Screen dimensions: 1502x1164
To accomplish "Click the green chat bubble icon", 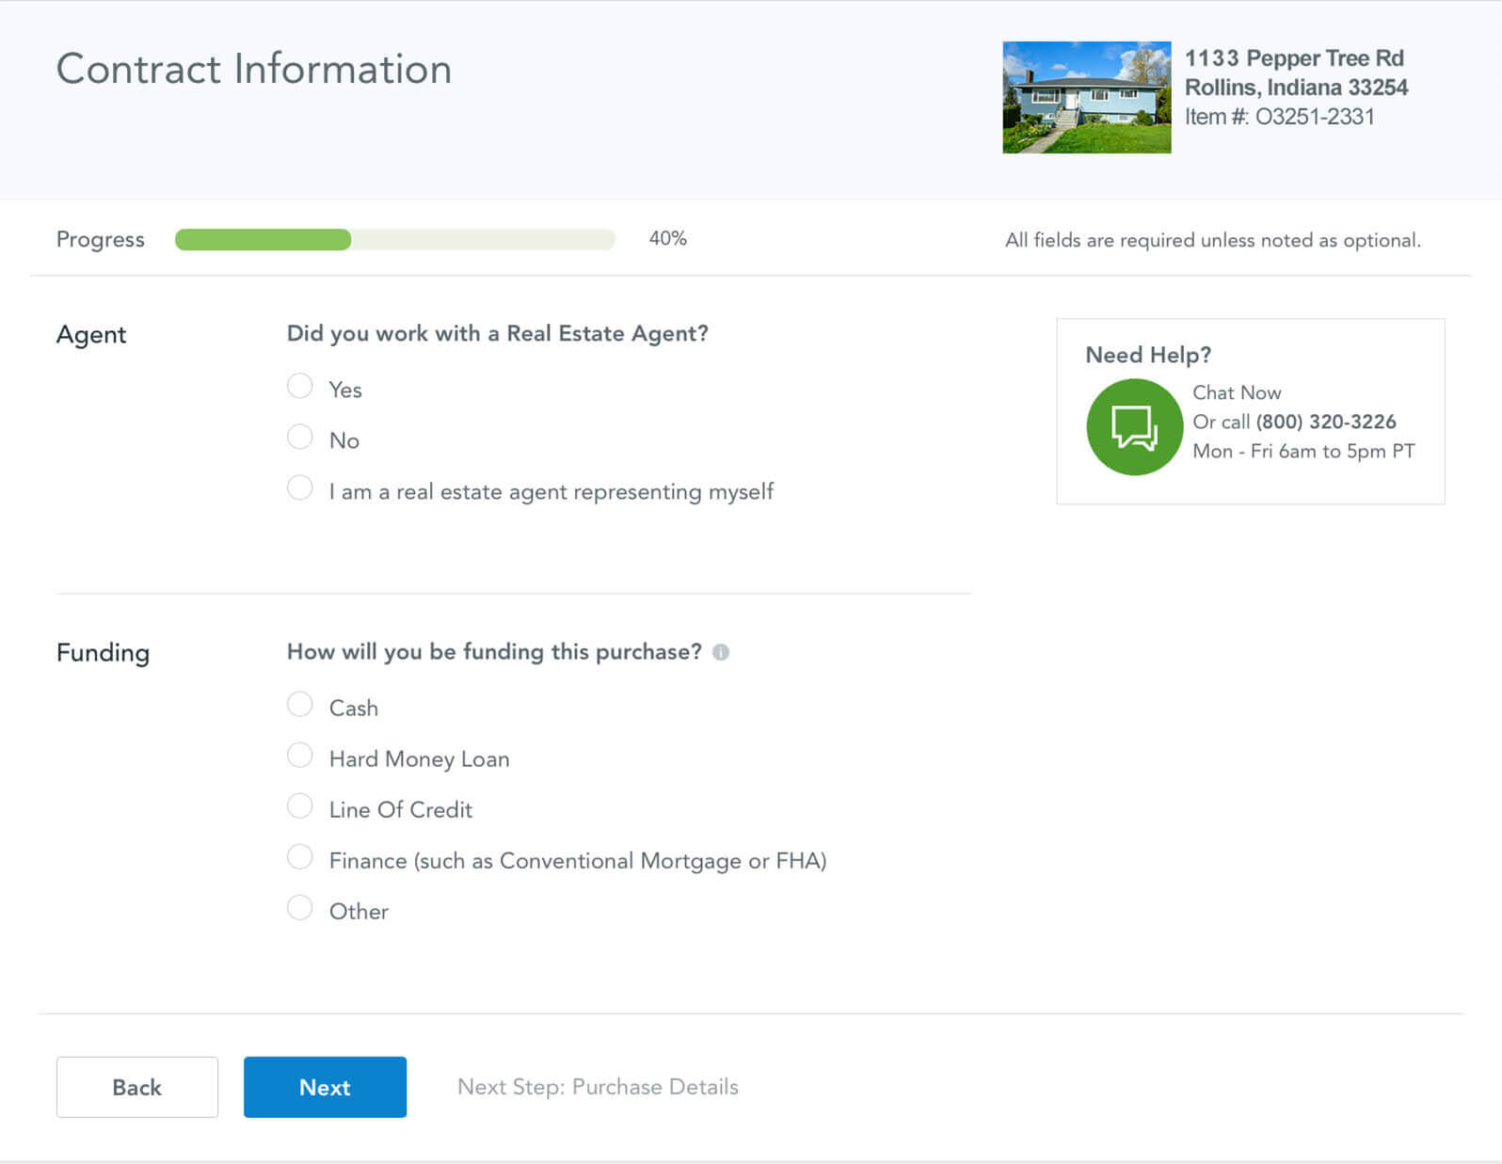I will pyautogui.click(x=1134, y=427).
